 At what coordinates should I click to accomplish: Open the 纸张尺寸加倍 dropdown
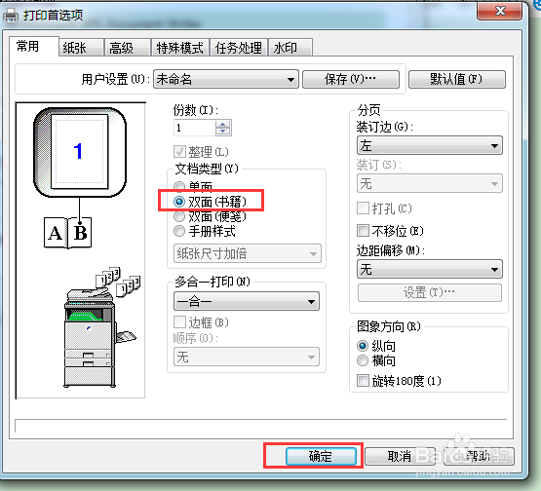248,253
